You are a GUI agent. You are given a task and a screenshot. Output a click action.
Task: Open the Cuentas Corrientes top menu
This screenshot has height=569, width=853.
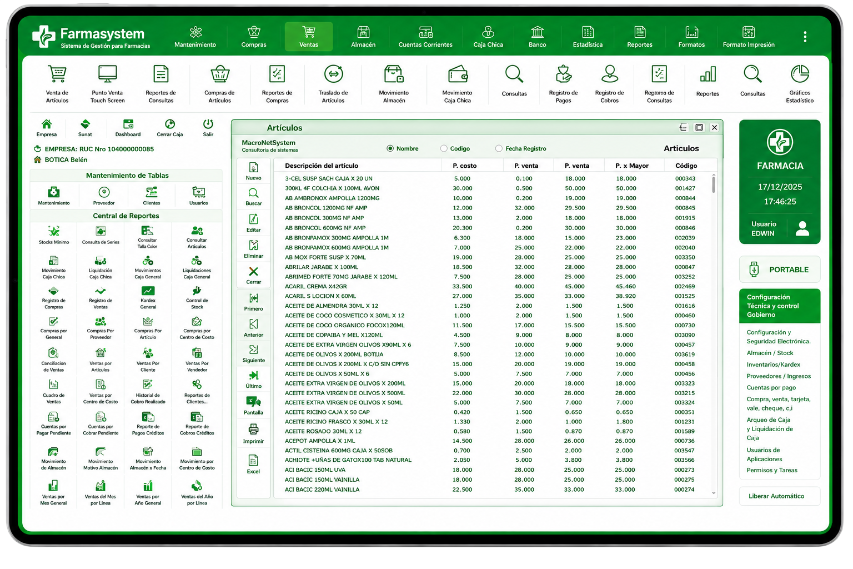tap(425, 37)
